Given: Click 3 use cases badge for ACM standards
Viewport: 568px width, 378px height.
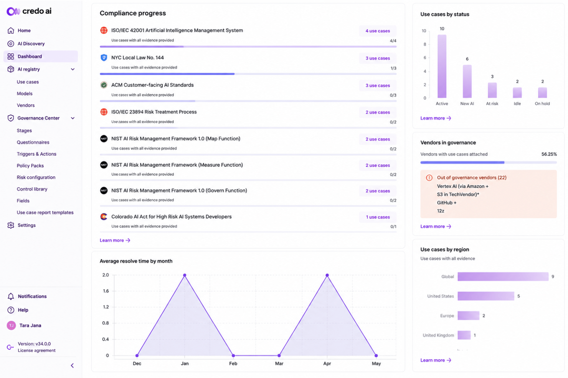Looking at the screenshot, I should (378, 85).
